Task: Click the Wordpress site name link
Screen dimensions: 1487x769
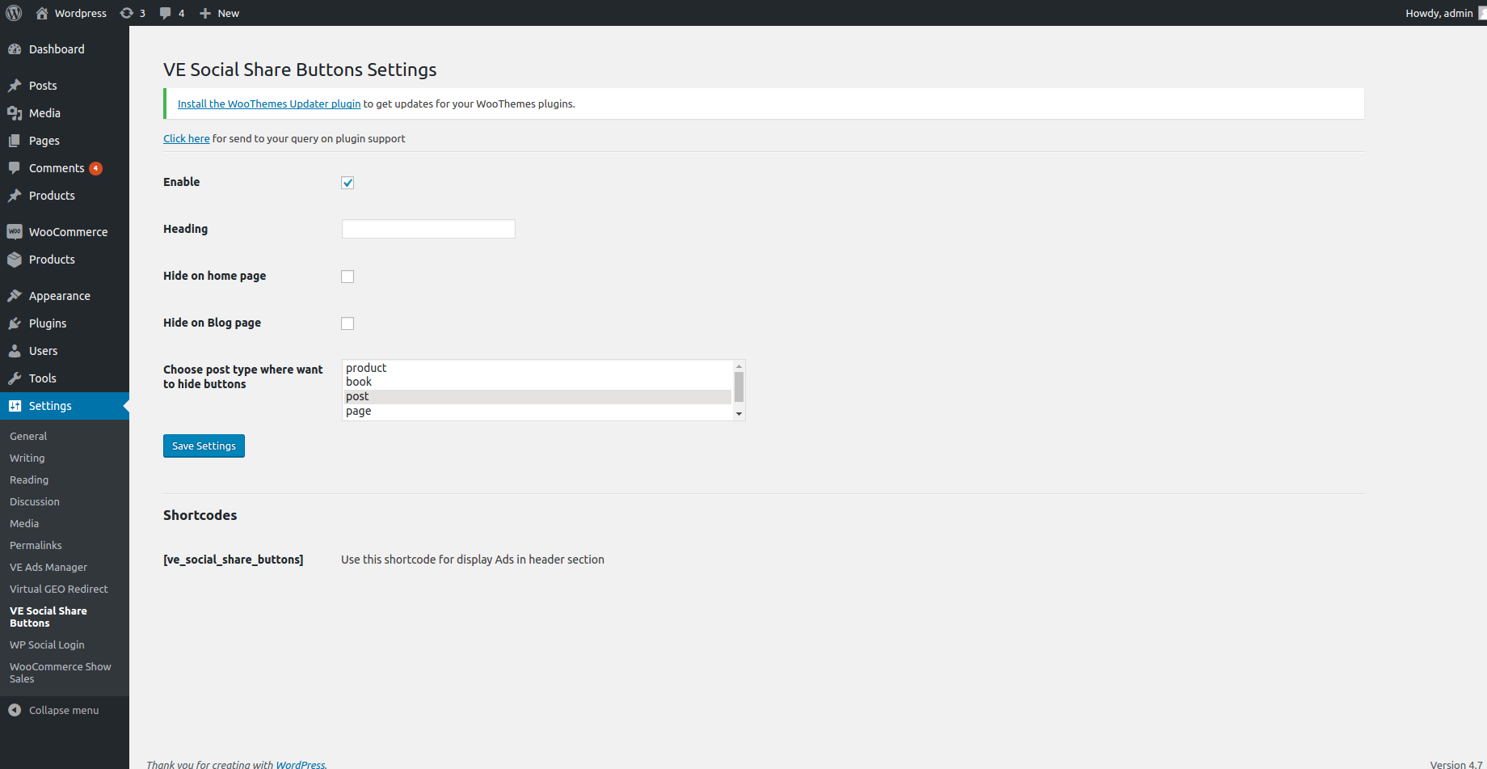Action: tap(81, 13)
